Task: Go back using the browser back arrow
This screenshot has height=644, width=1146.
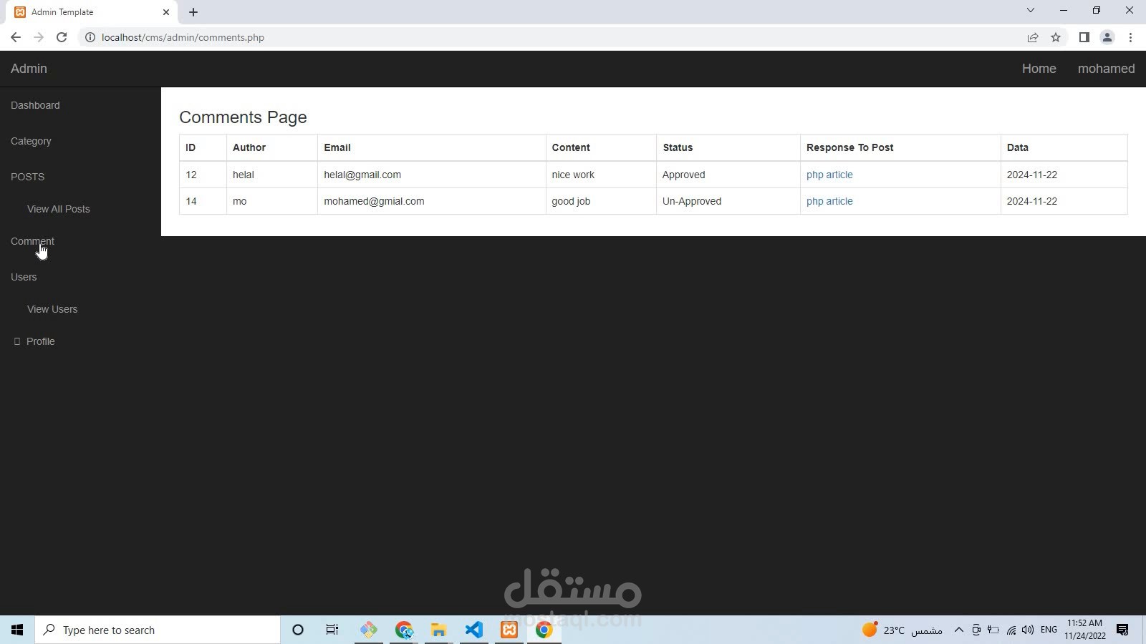Action: coord(16,37)
